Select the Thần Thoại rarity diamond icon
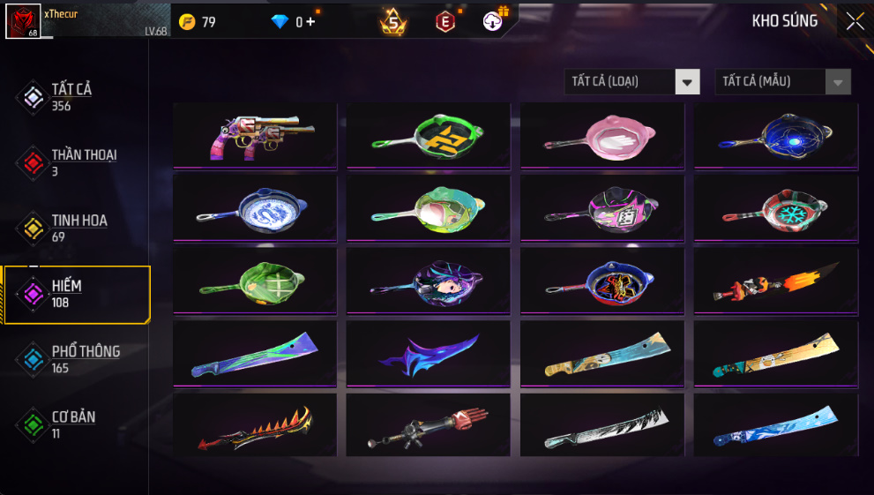This screenshot has width=874, height=495. tap(33, 162)
